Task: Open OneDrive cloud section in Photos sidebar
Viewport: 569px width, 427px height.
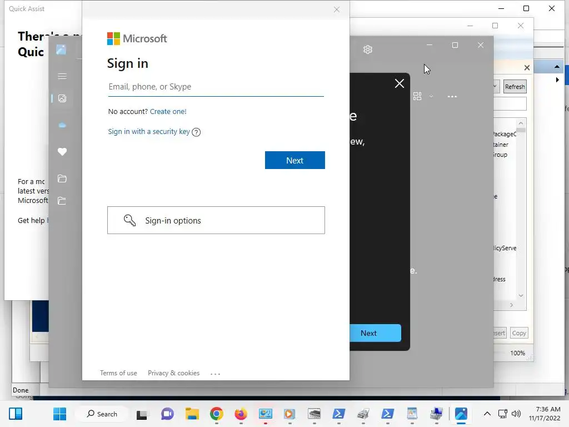Action: point(62,125)
